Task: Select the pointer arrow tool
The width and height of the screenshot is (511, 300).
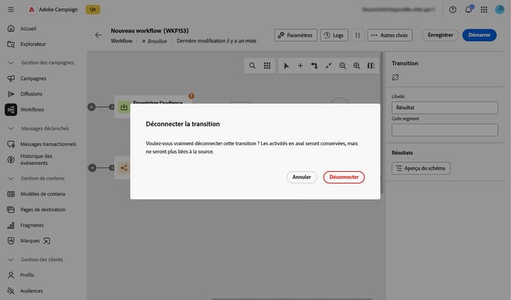Action: click(x=286, y=65)
